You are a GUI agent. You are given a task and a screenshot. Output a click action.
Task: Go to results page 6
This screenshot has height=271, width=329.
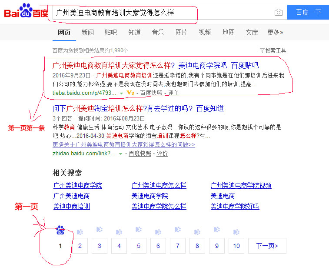pyautogui.click(x=158, y=246)
